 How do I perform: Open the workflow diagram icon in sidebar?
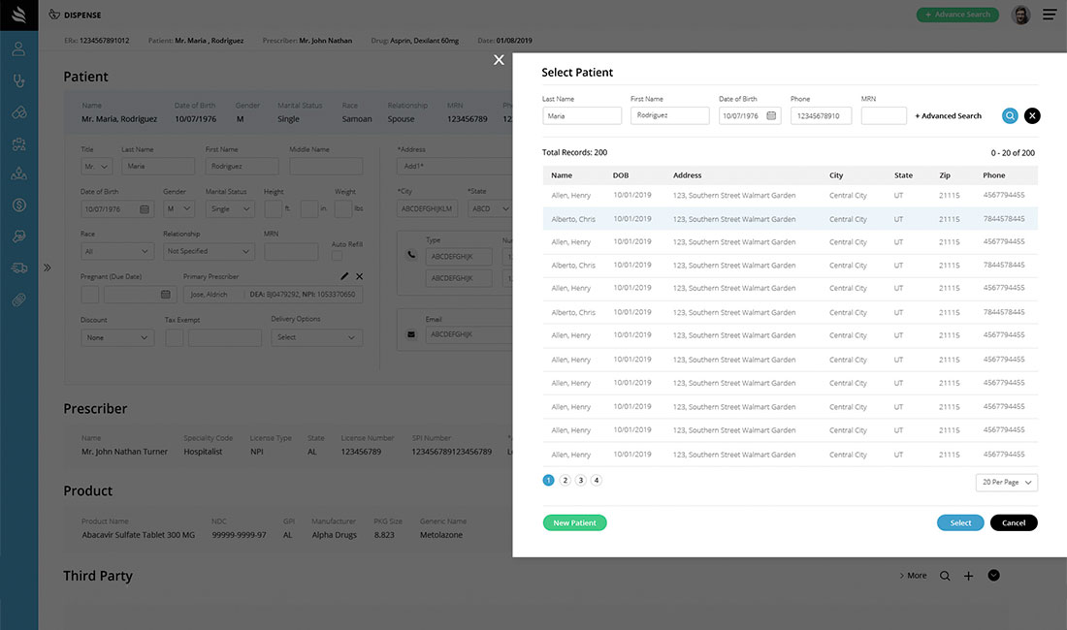point(19,143)
